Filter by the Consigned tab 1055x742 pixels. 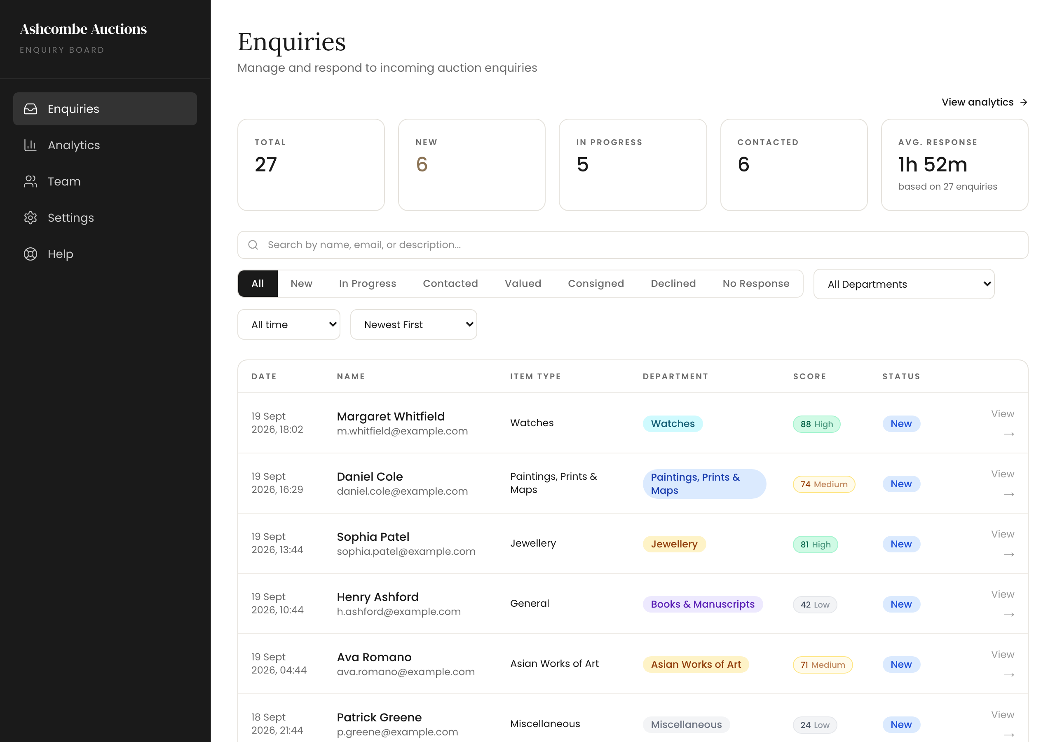596,284
